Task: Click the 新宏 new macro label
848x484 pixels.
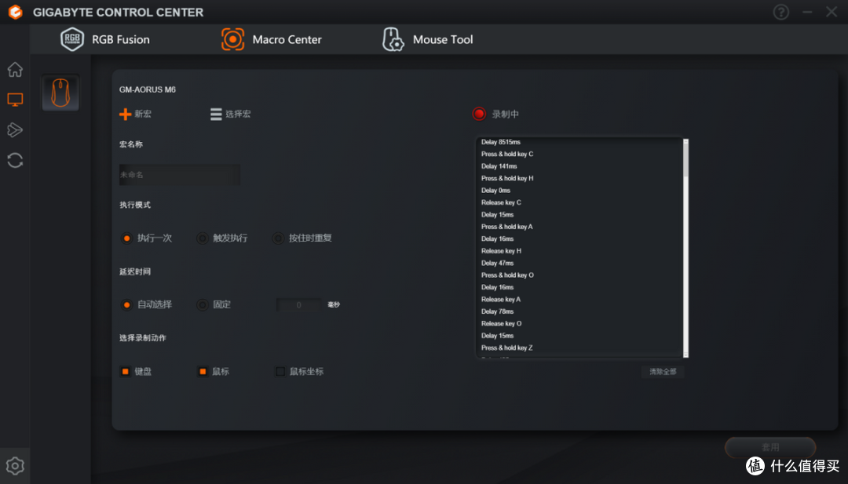Action: click(x=143, y=114)
